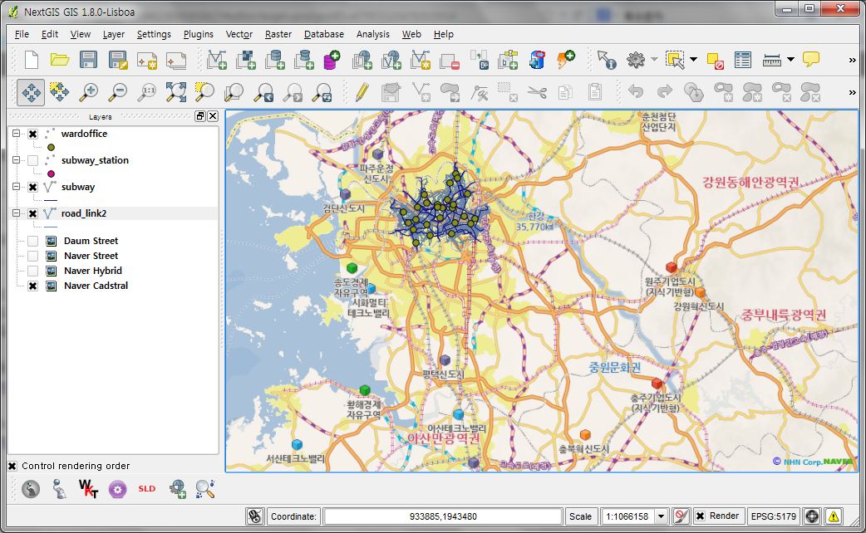Collapse the wardoffice layer tree

14,134
